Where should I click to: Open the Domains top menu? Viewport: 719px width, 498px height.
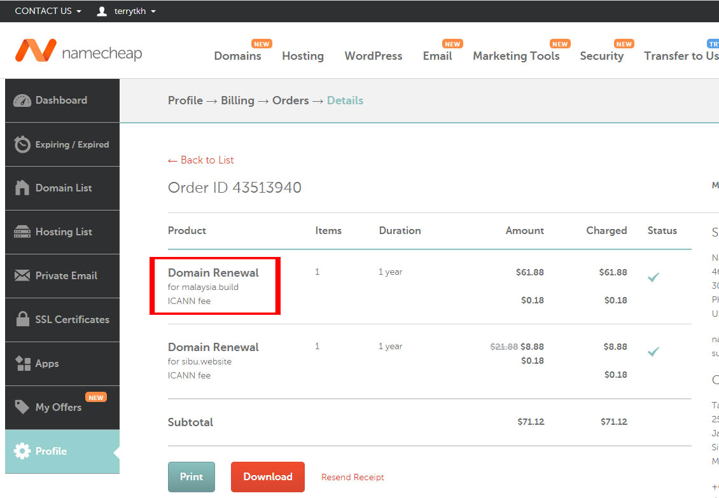(237, 56)
